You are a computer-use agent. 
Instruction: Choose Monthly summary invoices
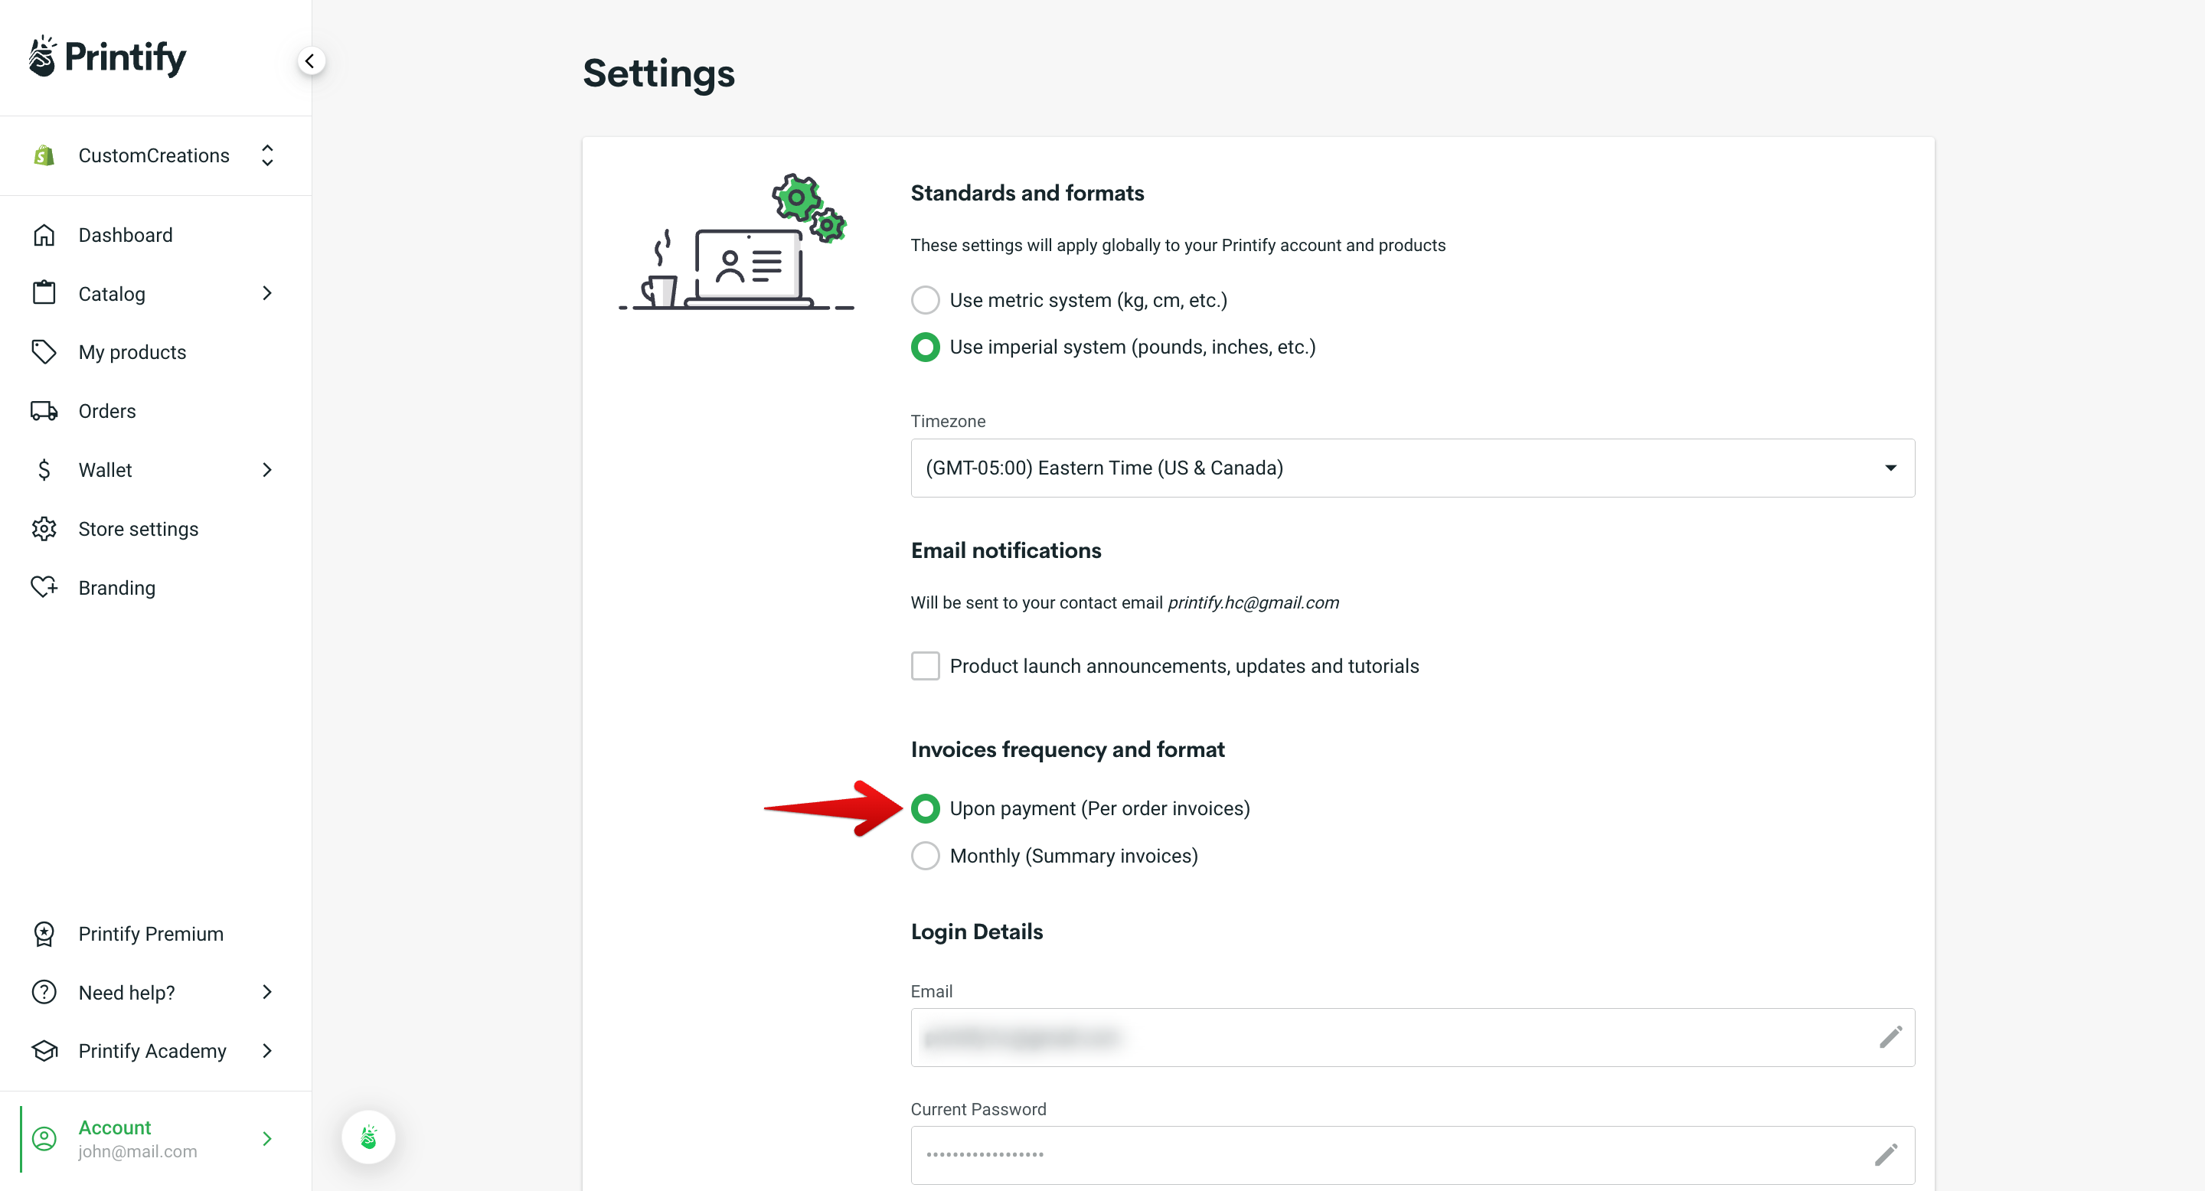coord(926,856)
